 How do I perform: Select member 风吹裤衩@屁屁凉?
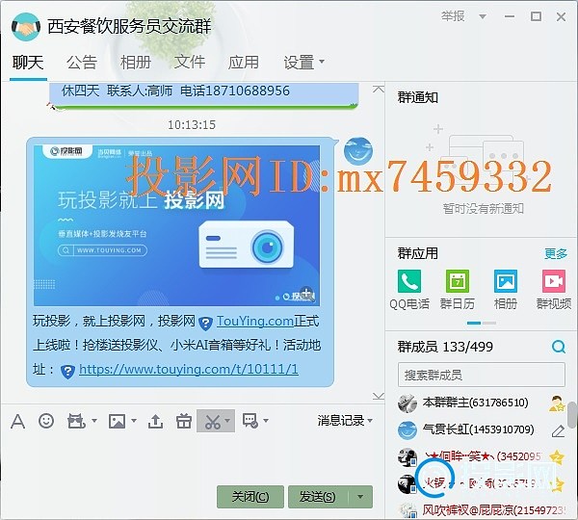pyautogui.click(x=481, y=510)
